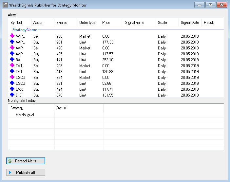Image resolution: width=230 pixels, height=182 pixels.
Task: Click the Order type column header
Action: coord(87,23)
